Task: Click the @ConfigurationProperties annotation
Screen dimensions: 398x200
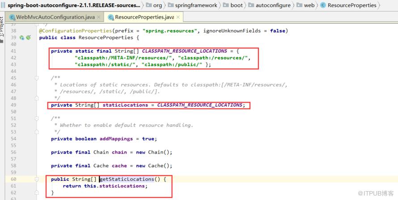Action: point(76,31)
